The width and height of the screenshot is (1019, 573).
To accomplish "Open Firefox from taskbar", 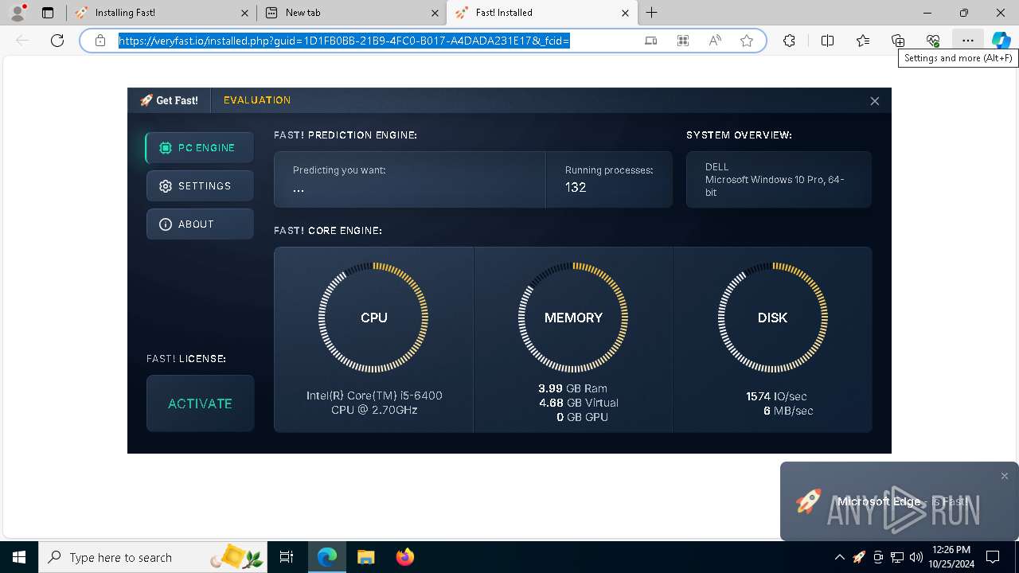I will pos(404,557).
